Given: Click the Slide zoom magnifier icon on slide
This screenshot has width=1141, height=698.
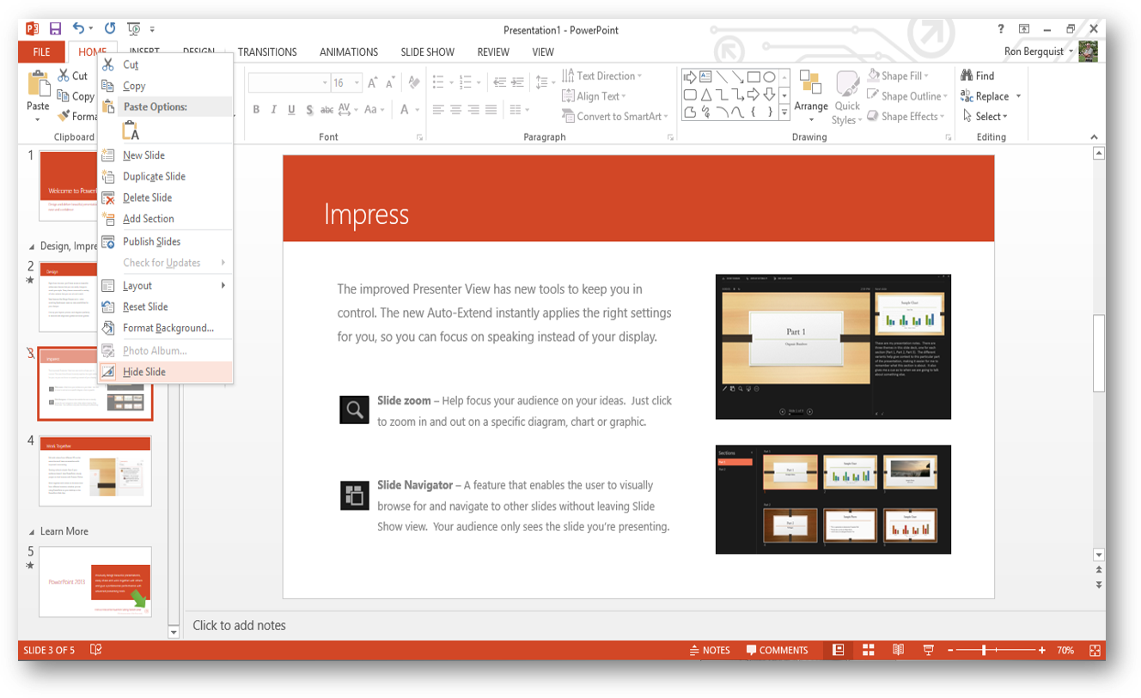Looking at the screenshot, I should 354,410.
